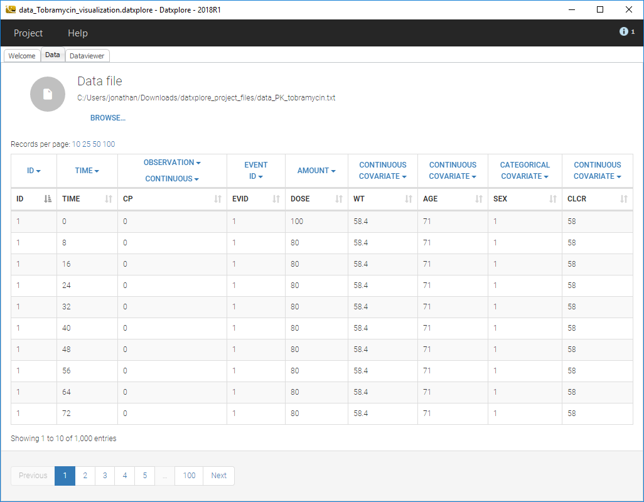Viewport: 644px width, 502px height.
Task: Go to page 3
Action: [x=105, y=476]
